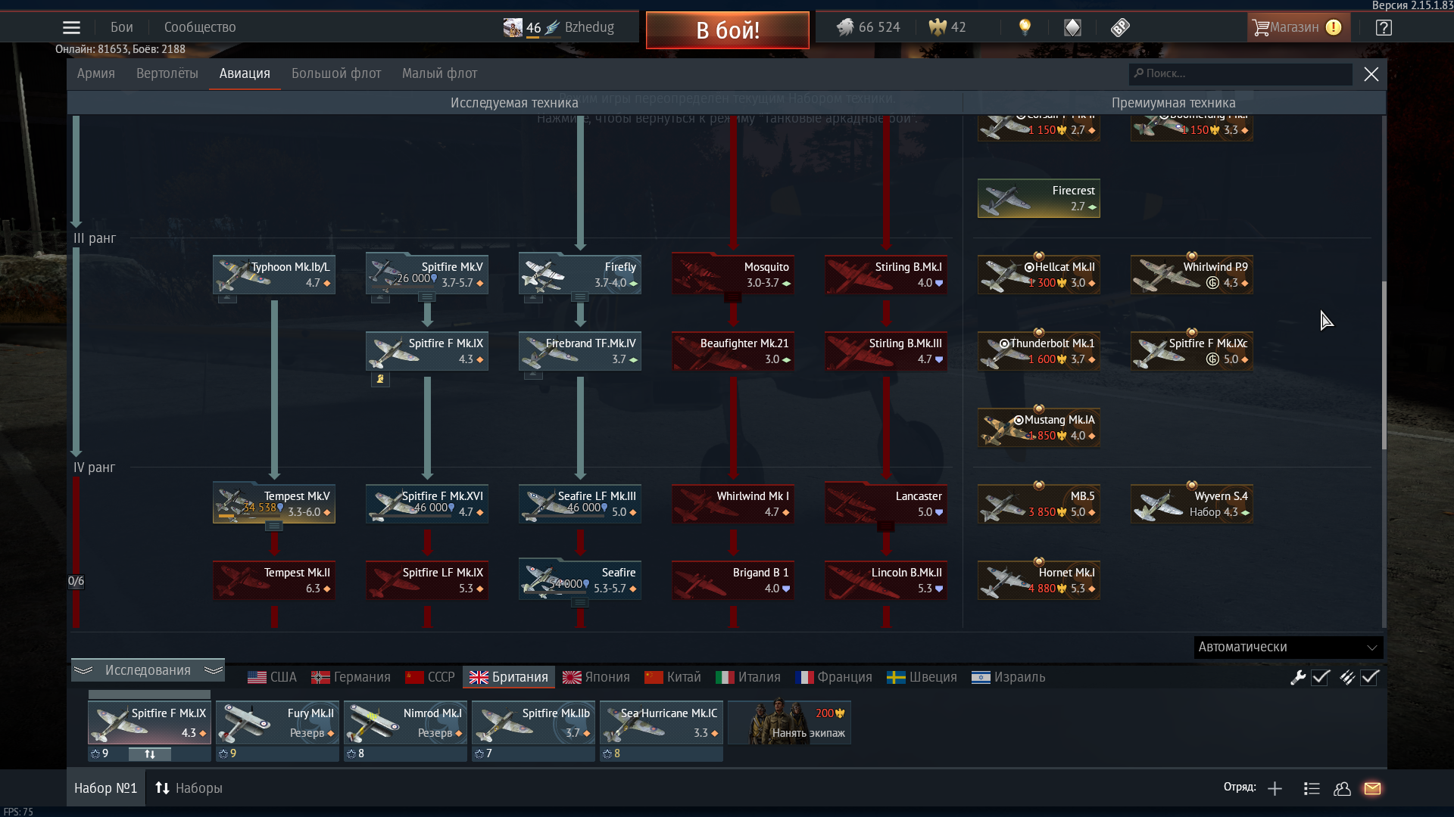Image resolution: width=1454 pixels, height=817 pixels.
Task: Click the yellow exclamation badge on Магазин
Action: coord(1334,27)
